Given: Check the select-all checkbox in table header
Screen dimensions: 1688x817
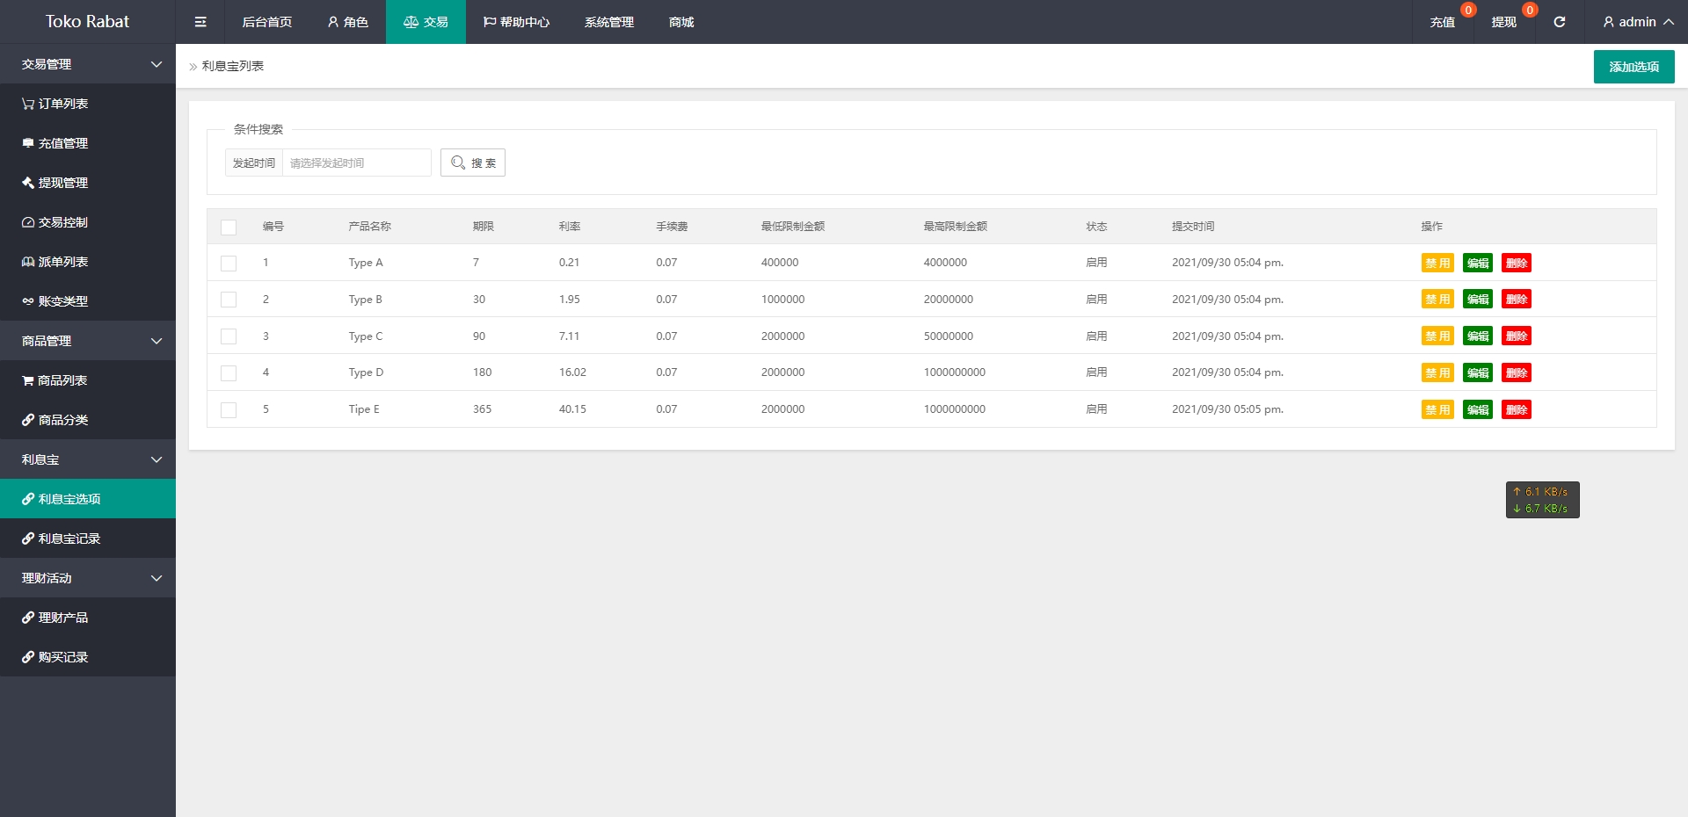Looking at the screenshot, I should tap(229, 227).
